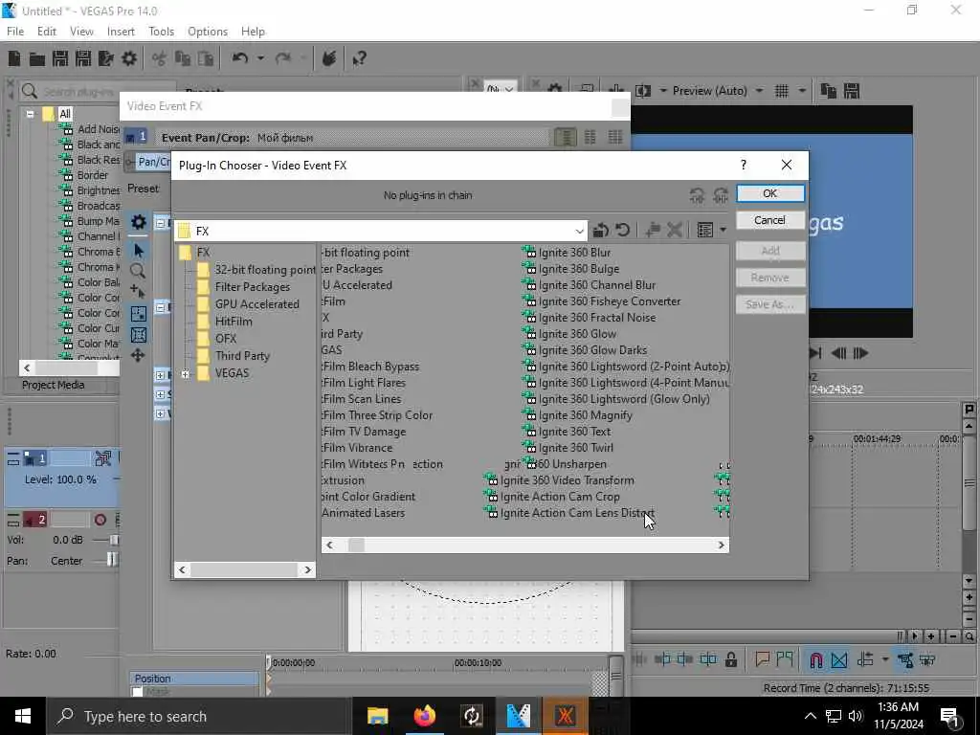Toggle lock aspect ratio icon in Pan/Crop

pos(139,314)
